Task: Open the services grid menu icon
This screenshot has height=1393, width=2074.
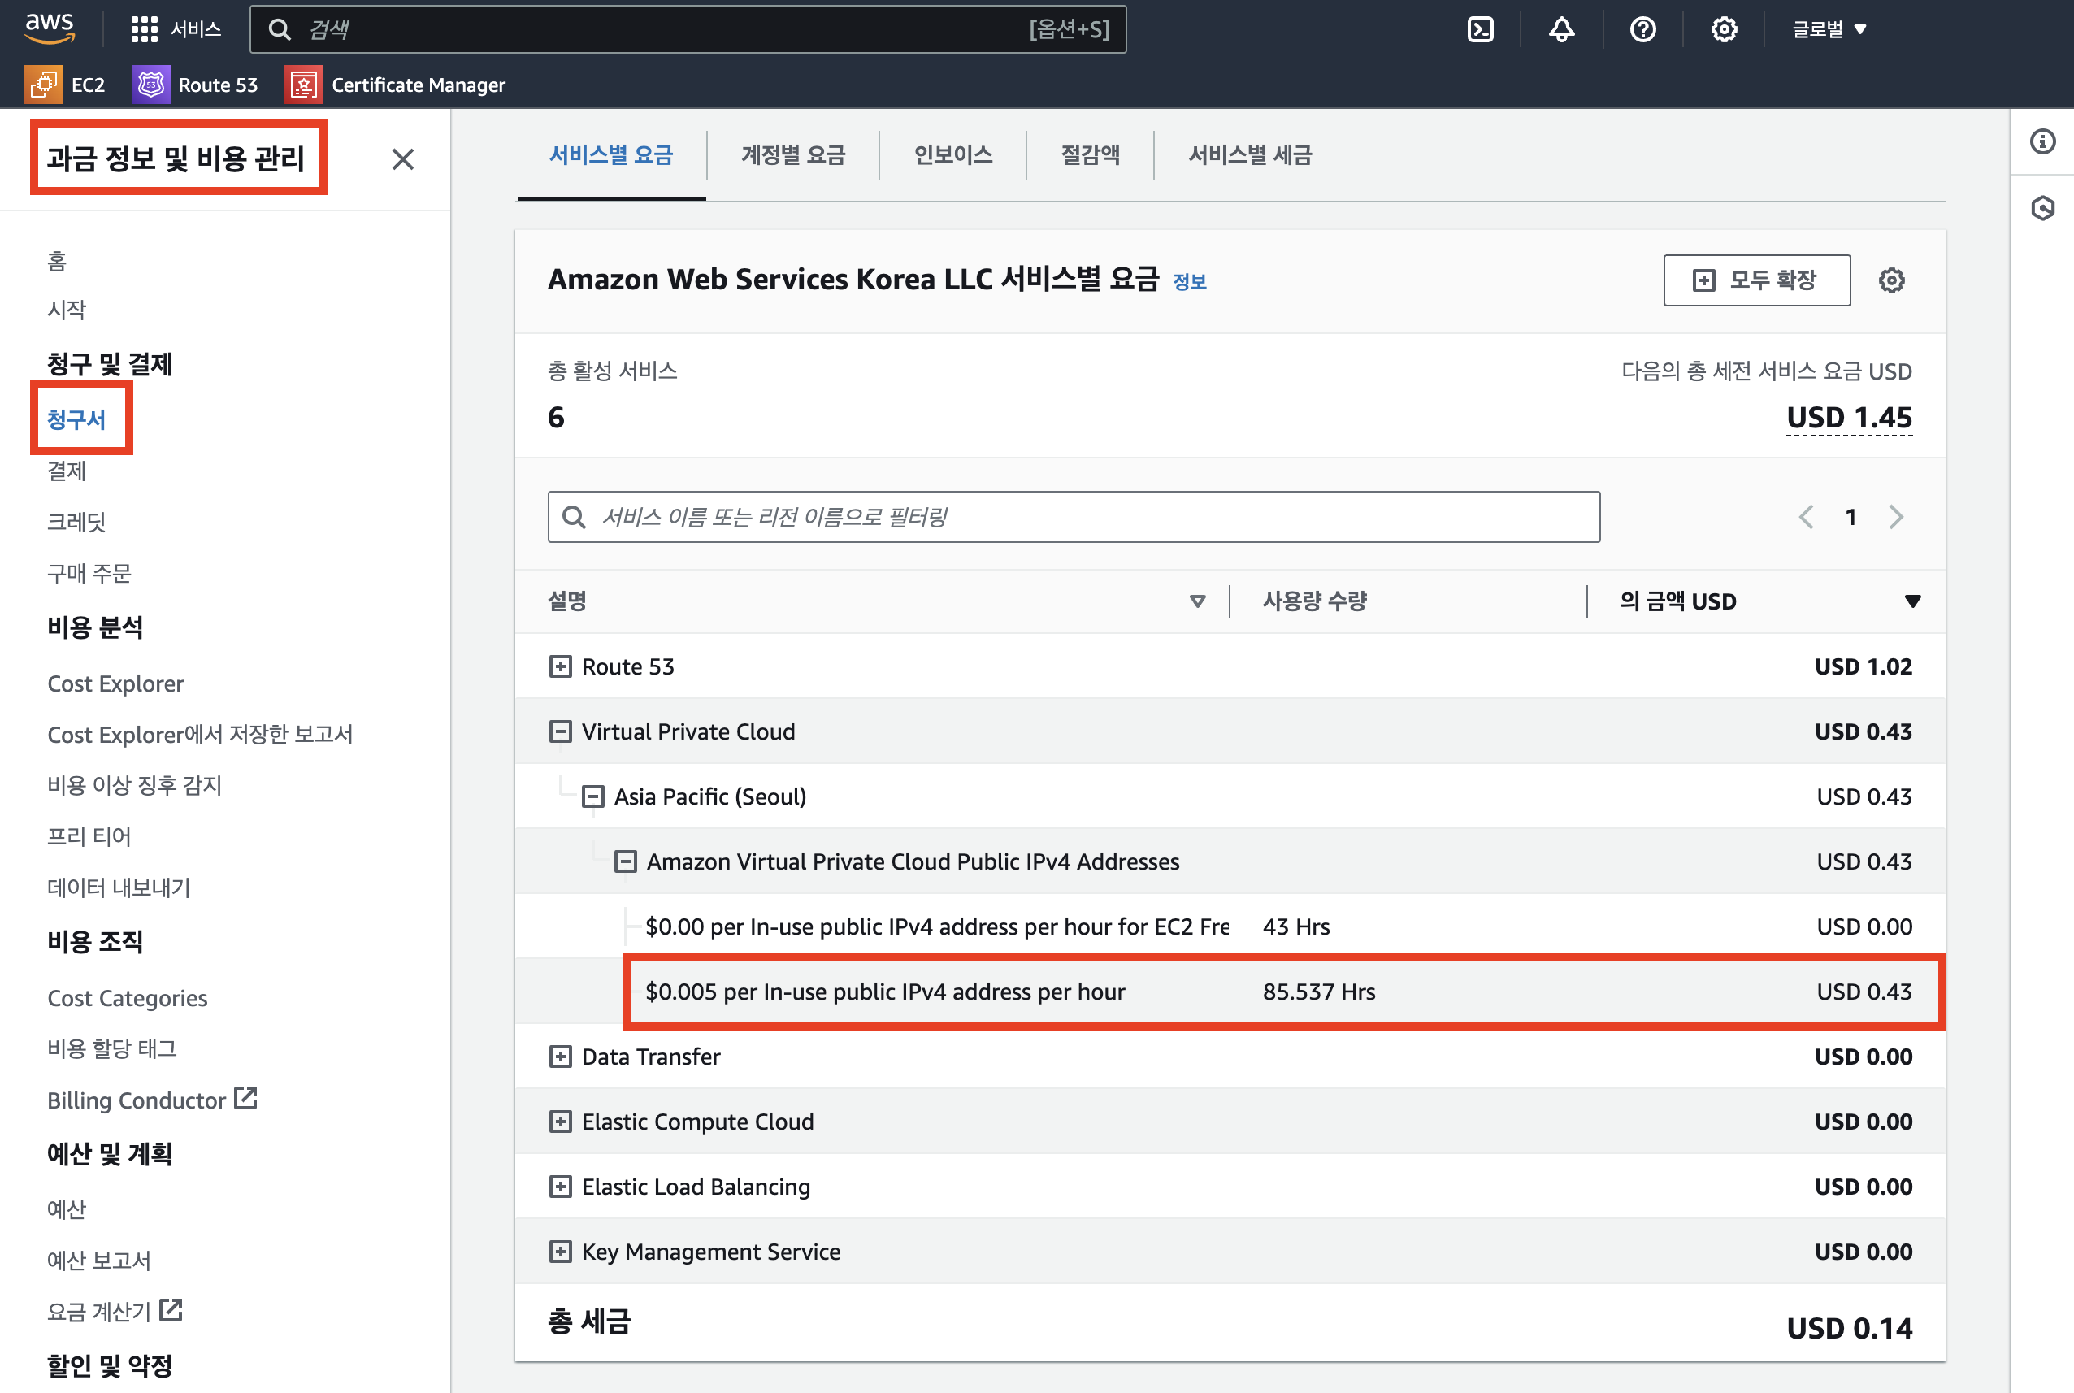Action: [144, 29]
